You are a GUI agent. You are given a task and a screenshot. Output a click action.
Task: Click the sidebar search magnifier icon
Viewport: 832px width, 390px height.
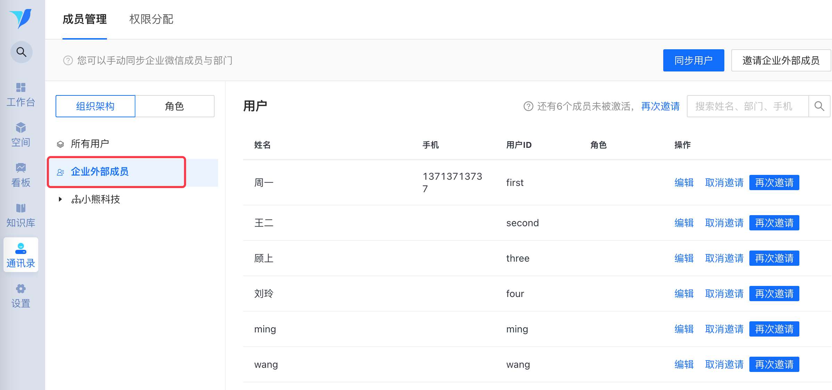(22, 52)
